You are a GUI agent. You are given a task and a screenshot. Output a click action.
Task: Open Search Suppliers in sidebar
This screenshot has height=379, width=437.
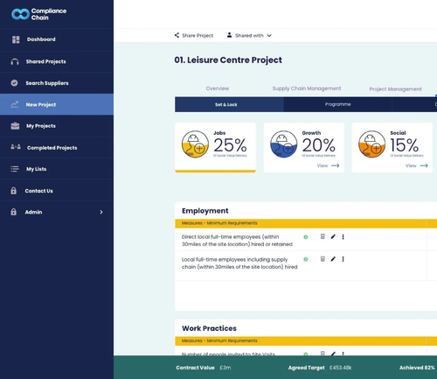click(x=57, y=83)
